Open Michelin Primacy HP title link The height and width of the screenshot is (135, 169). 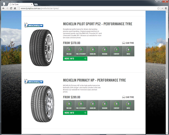[x=95, y=80]
